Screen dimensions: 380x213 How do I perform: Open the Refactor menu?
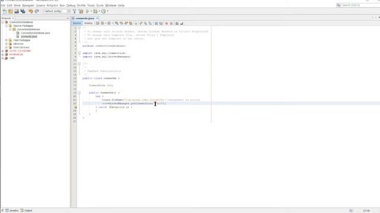(52, 5)
